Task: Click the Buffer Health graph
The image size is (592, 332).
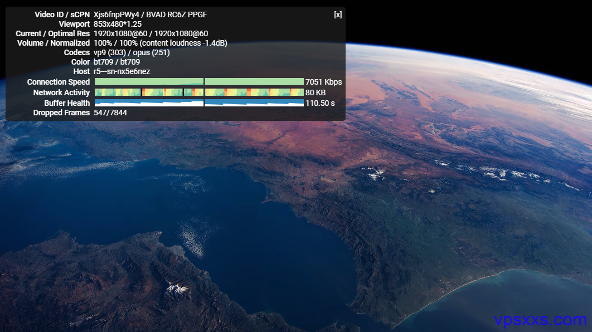Action: 199,103
